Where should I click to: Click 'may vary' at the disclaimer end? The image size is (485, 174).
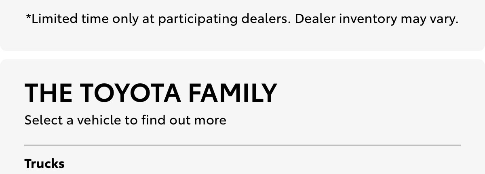click(x=428, y=19)
